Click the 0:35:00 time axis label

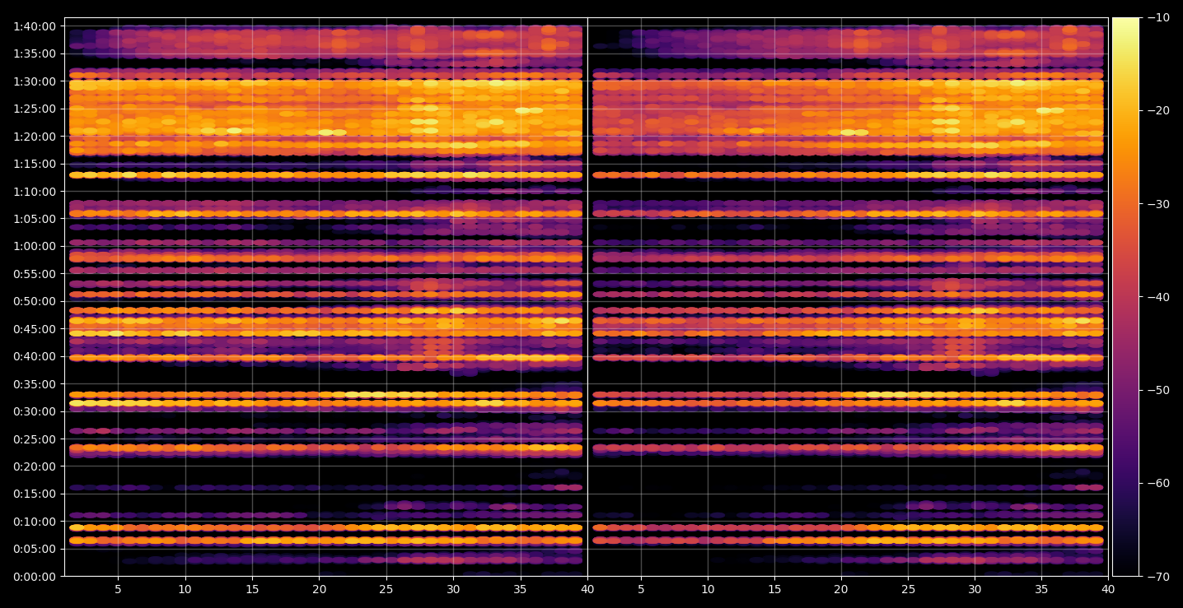click(35, 384)
